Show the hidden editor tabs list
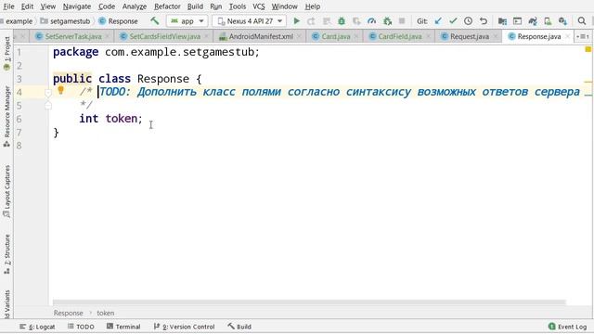This screenshot has width=594, height=334. [x=582, y=36]
